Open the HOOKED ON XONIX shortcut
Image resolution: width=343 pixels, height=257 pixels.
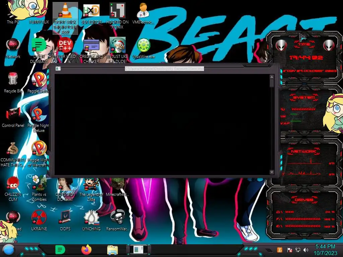[117, 16]
